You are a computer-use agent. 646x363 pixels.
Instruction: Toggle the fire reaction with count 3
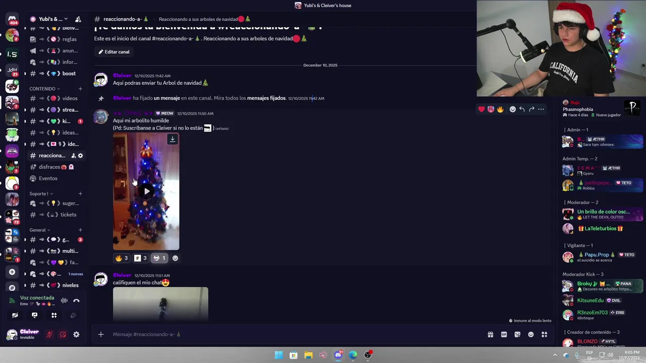click(122, 258)
